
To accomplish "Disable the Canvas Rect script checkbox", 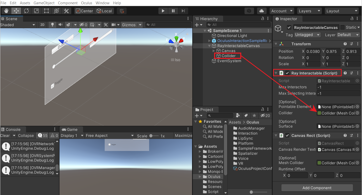I will coord(287,135).
